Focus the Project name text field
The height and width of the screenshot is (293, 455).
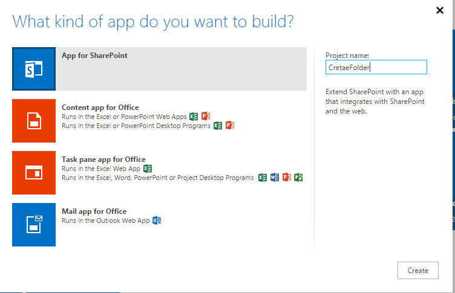pos(376,67)
